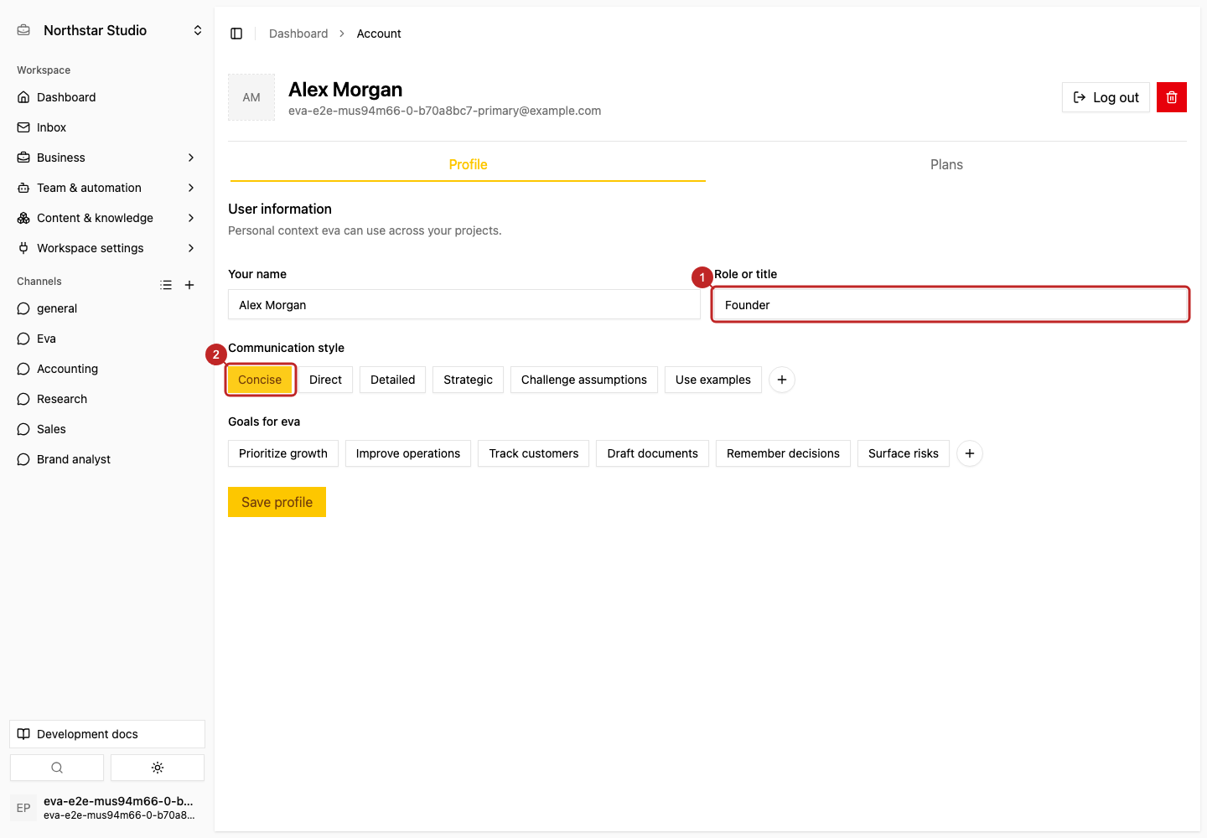Open the Dashboard sidebar item
The image size is (1207, 838).
point(107,97)
